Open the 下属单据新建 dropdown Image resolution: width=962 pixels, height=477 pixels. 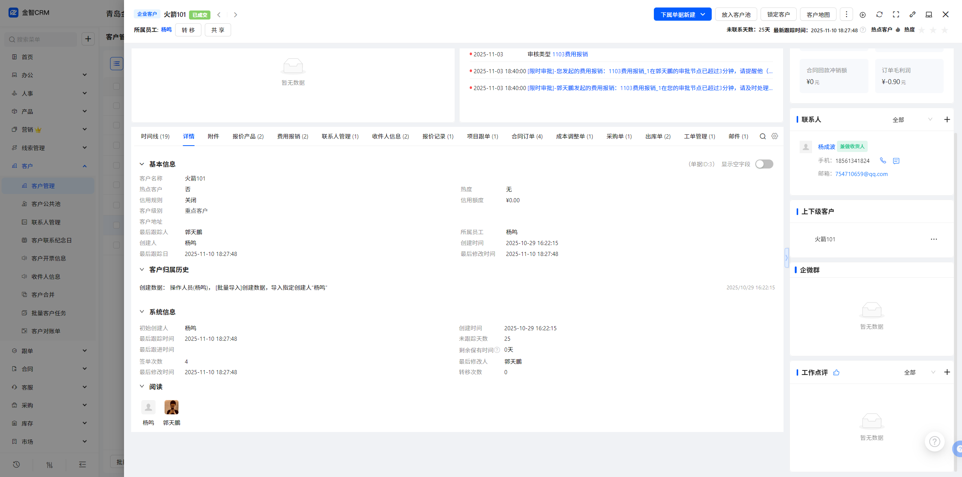[x=682, y=15]
